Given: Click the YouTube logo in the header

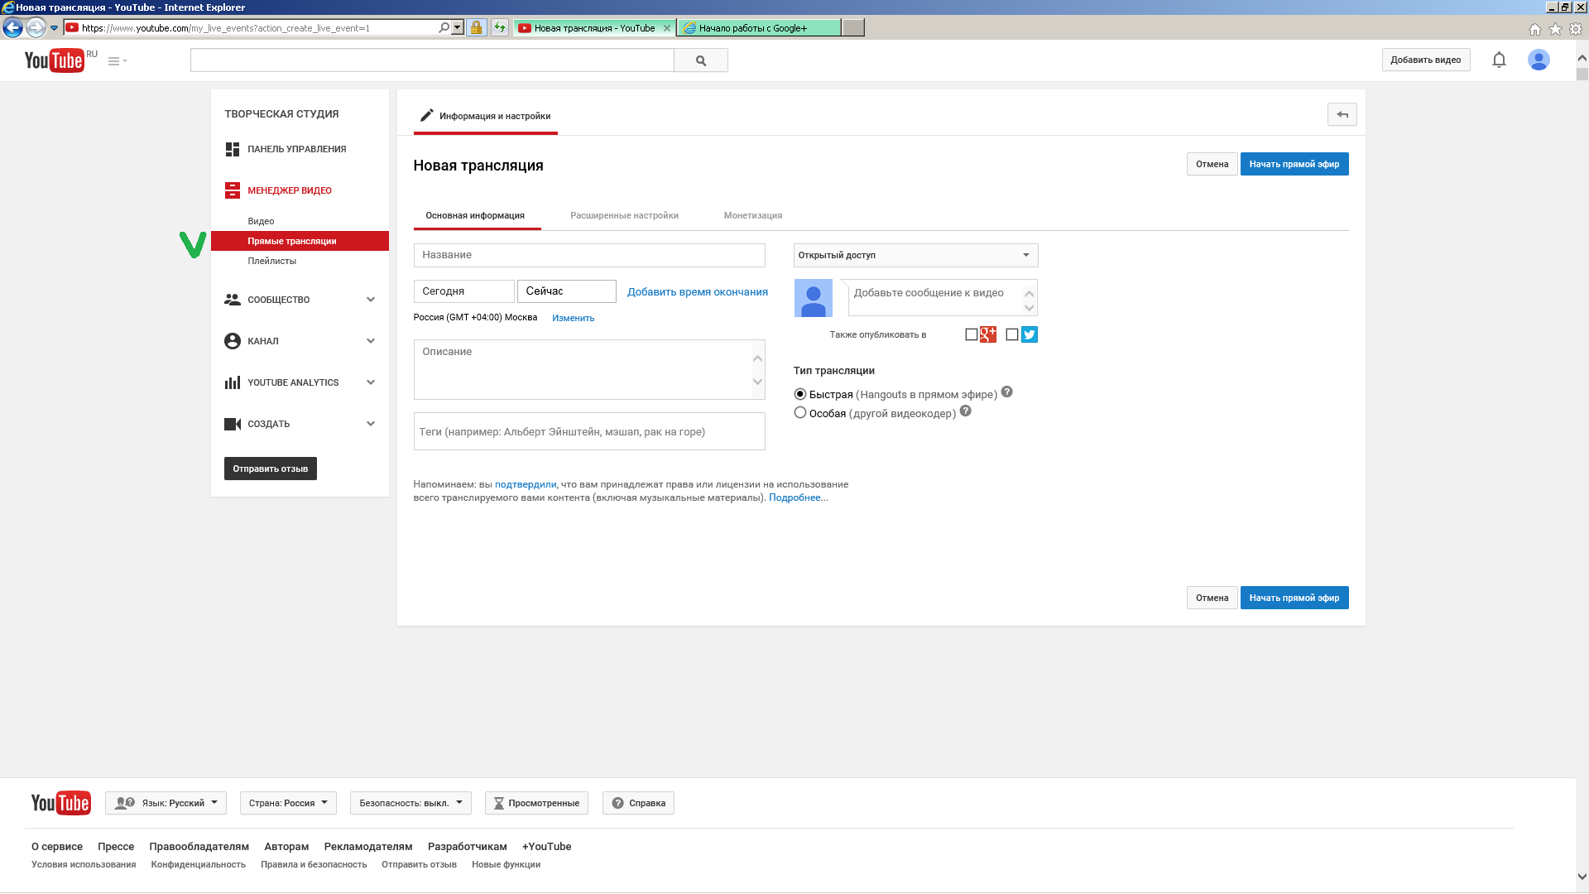Looking at the screenshot, I should tap(54, 60).
